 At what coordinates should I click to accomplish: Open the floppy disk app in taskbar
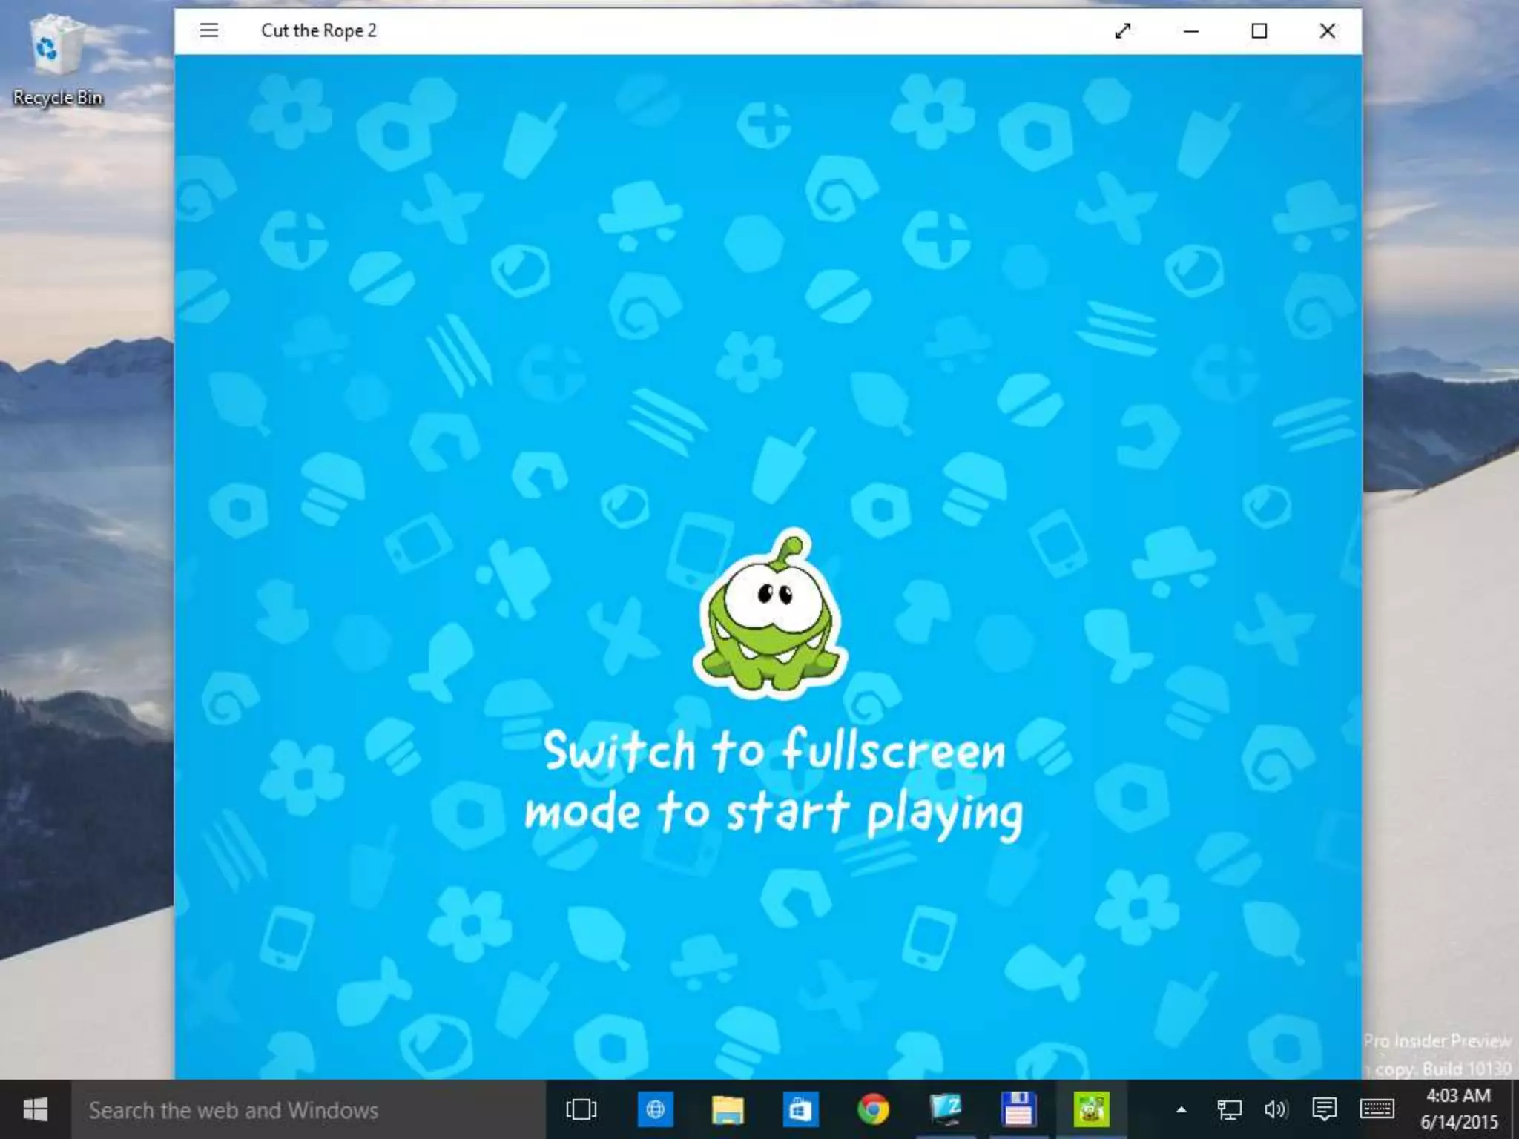[x=1018, y=1109]
